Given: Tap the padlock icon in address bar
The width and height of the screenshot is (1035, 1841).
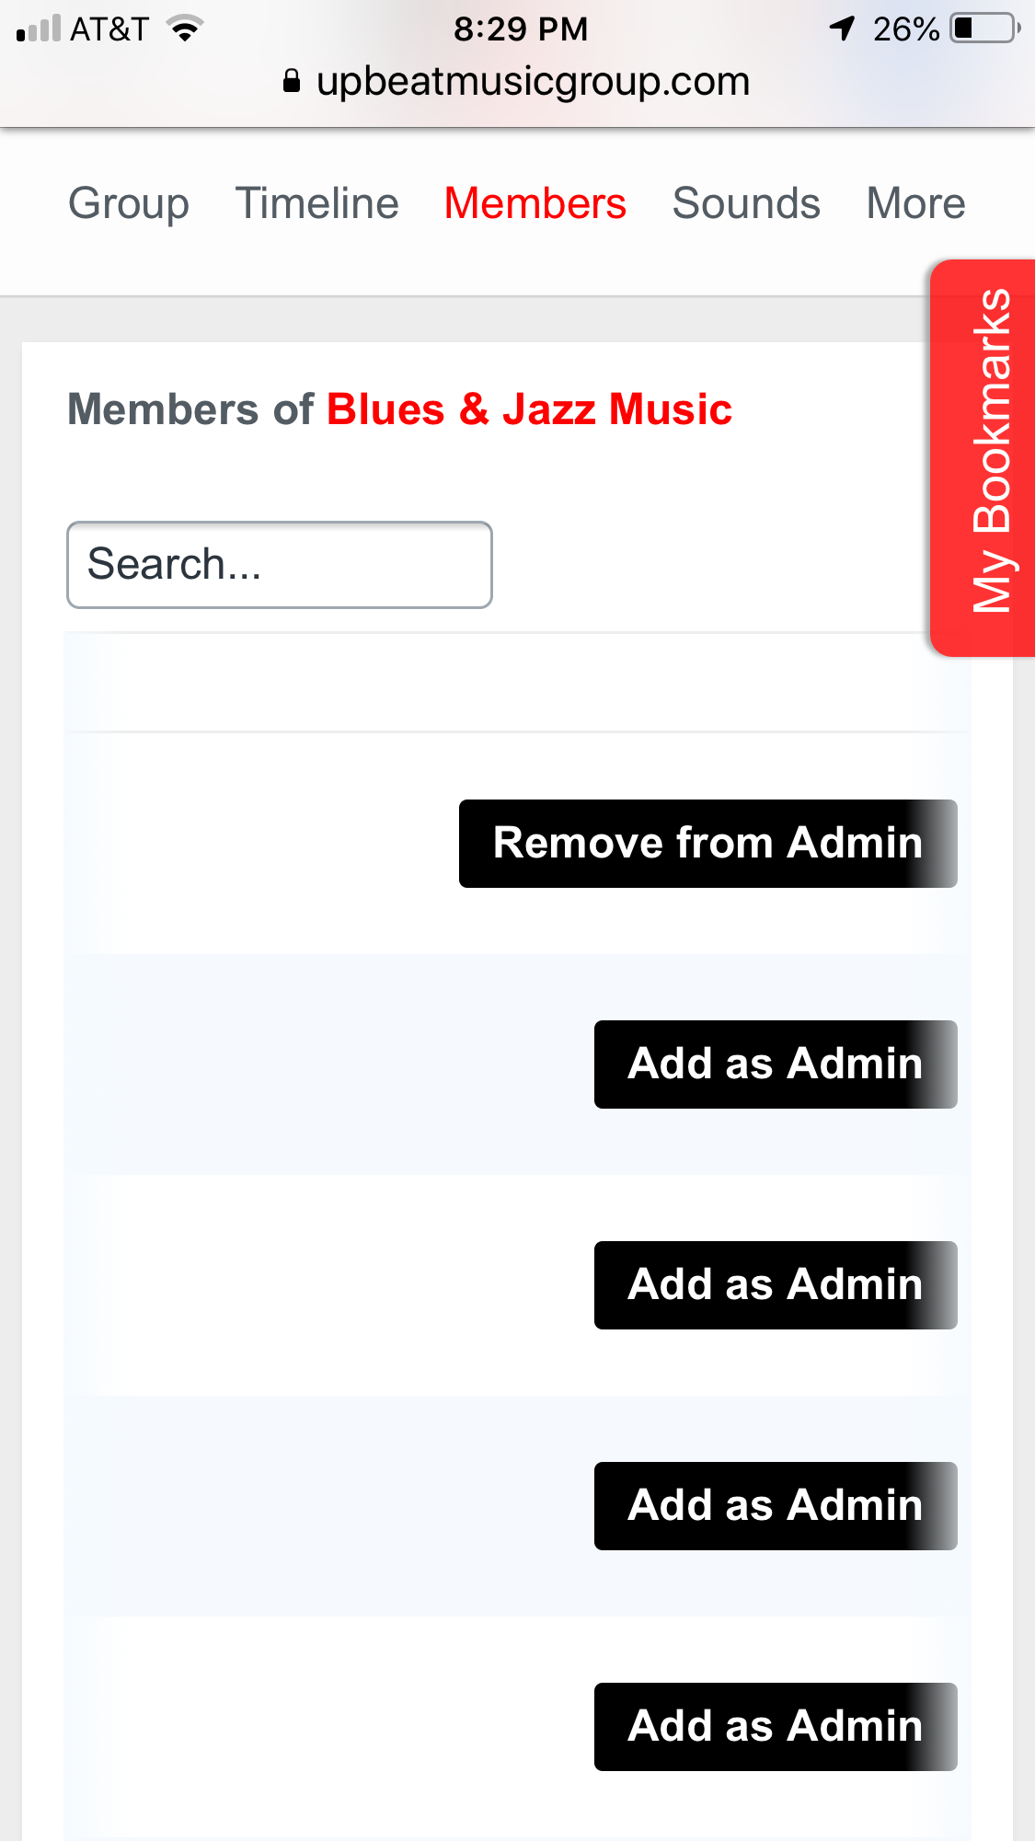Looking at the screenshot, I should [x=292, y=81].
